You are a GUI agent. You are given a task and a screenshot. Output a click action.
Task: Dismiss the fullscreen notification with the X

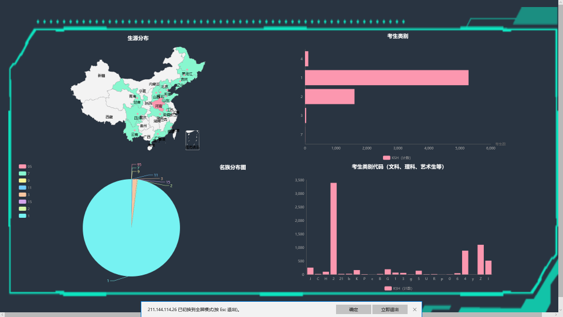coord(415,309)
